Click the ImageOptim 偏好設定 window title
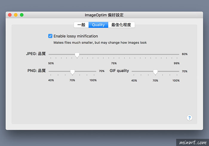209x146 pixels. pyautogui.click(x=104, y=15)
